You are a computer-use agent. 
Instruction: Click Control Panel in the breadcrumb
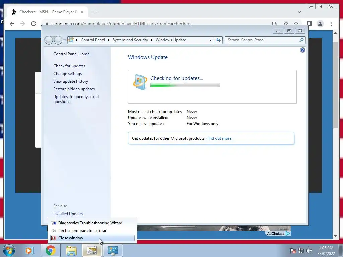pos(93,40)
